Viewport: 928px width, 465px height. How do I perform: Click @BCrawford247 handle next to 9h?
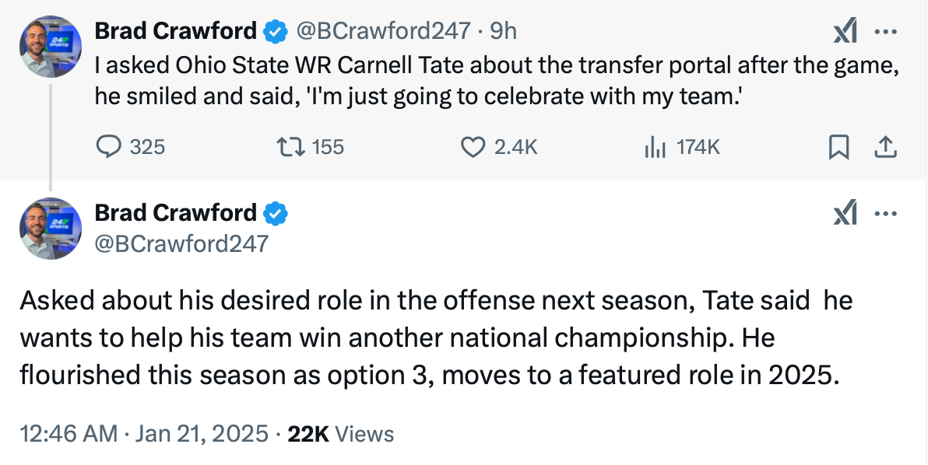(x=382, y=31)
